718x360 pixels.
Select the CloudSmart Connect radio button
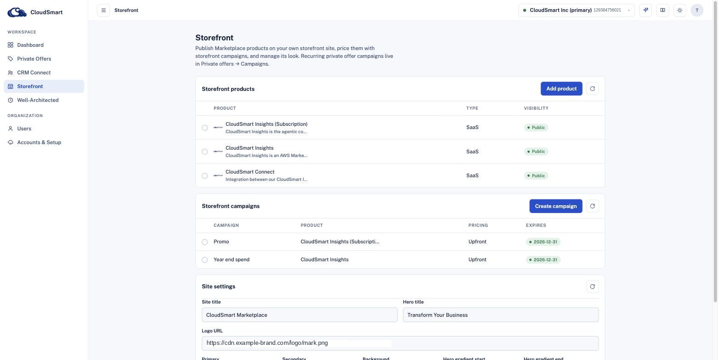205,176
